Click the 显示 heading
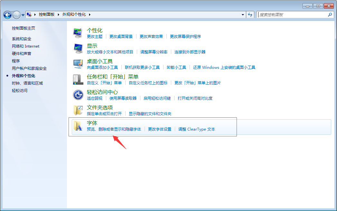337x211 pixels. coord(92,46)
